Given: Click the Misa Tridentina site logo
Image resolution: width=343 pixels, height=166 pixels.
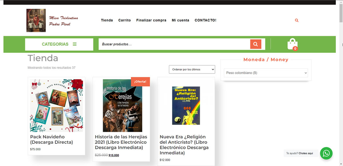Looking at the screenshot, I should (x=52, y=20).
